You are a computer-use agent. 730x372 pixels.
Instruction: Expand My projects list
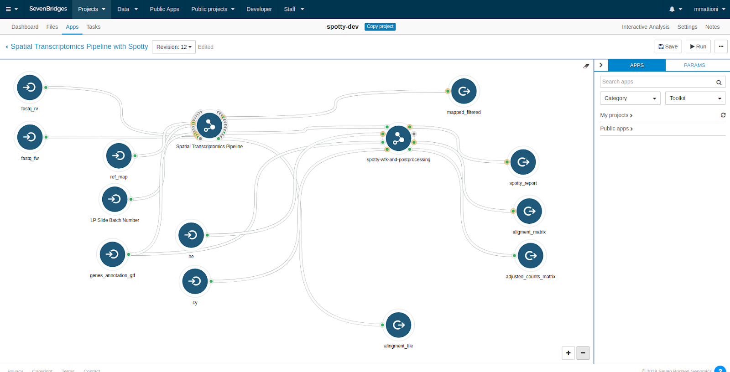616,115
